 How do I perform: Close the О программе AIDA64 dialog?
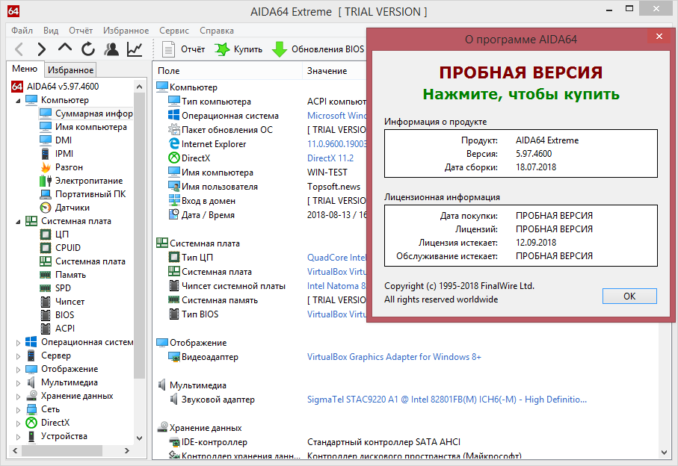click(659, 37)
